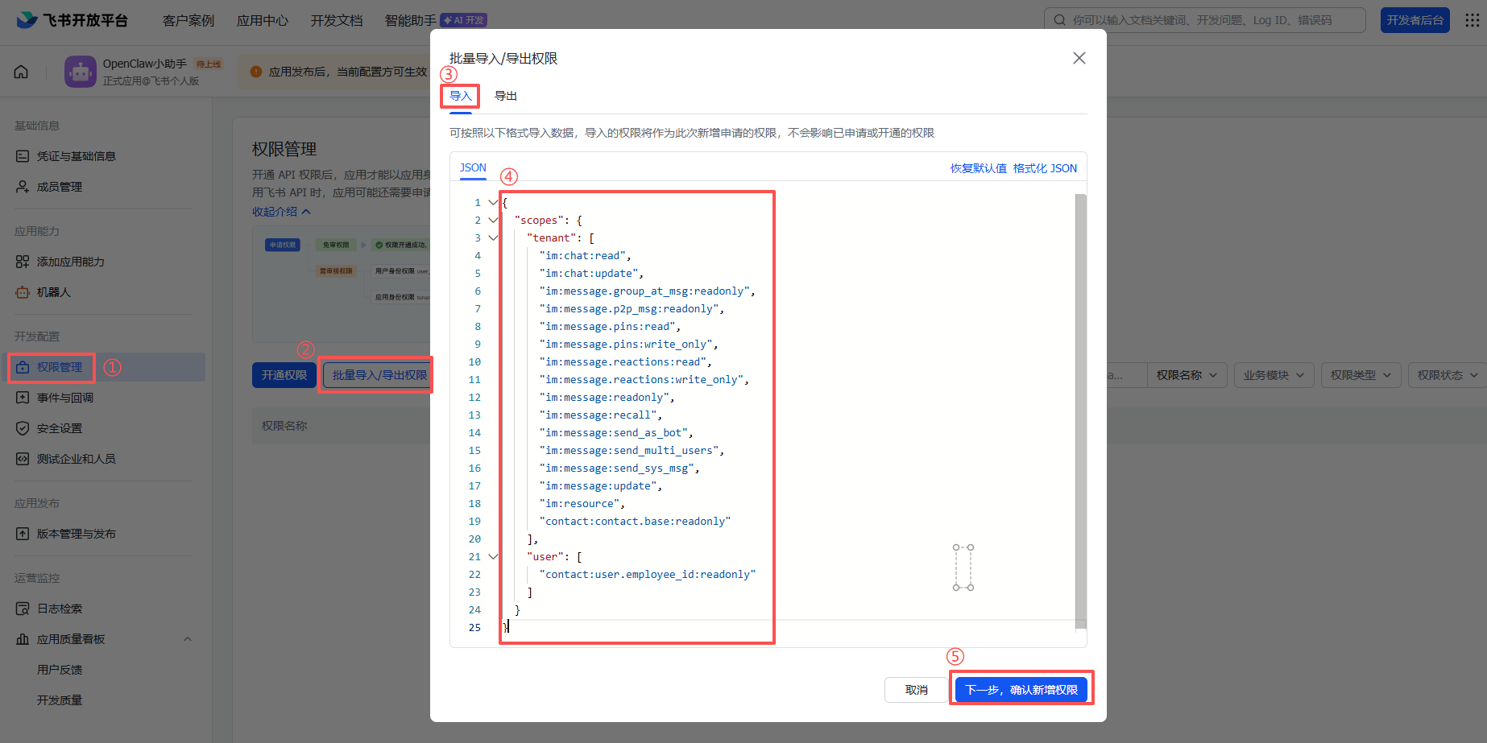
Task: Open 用户反馈 in sidebar
Action: click(60, 670)
